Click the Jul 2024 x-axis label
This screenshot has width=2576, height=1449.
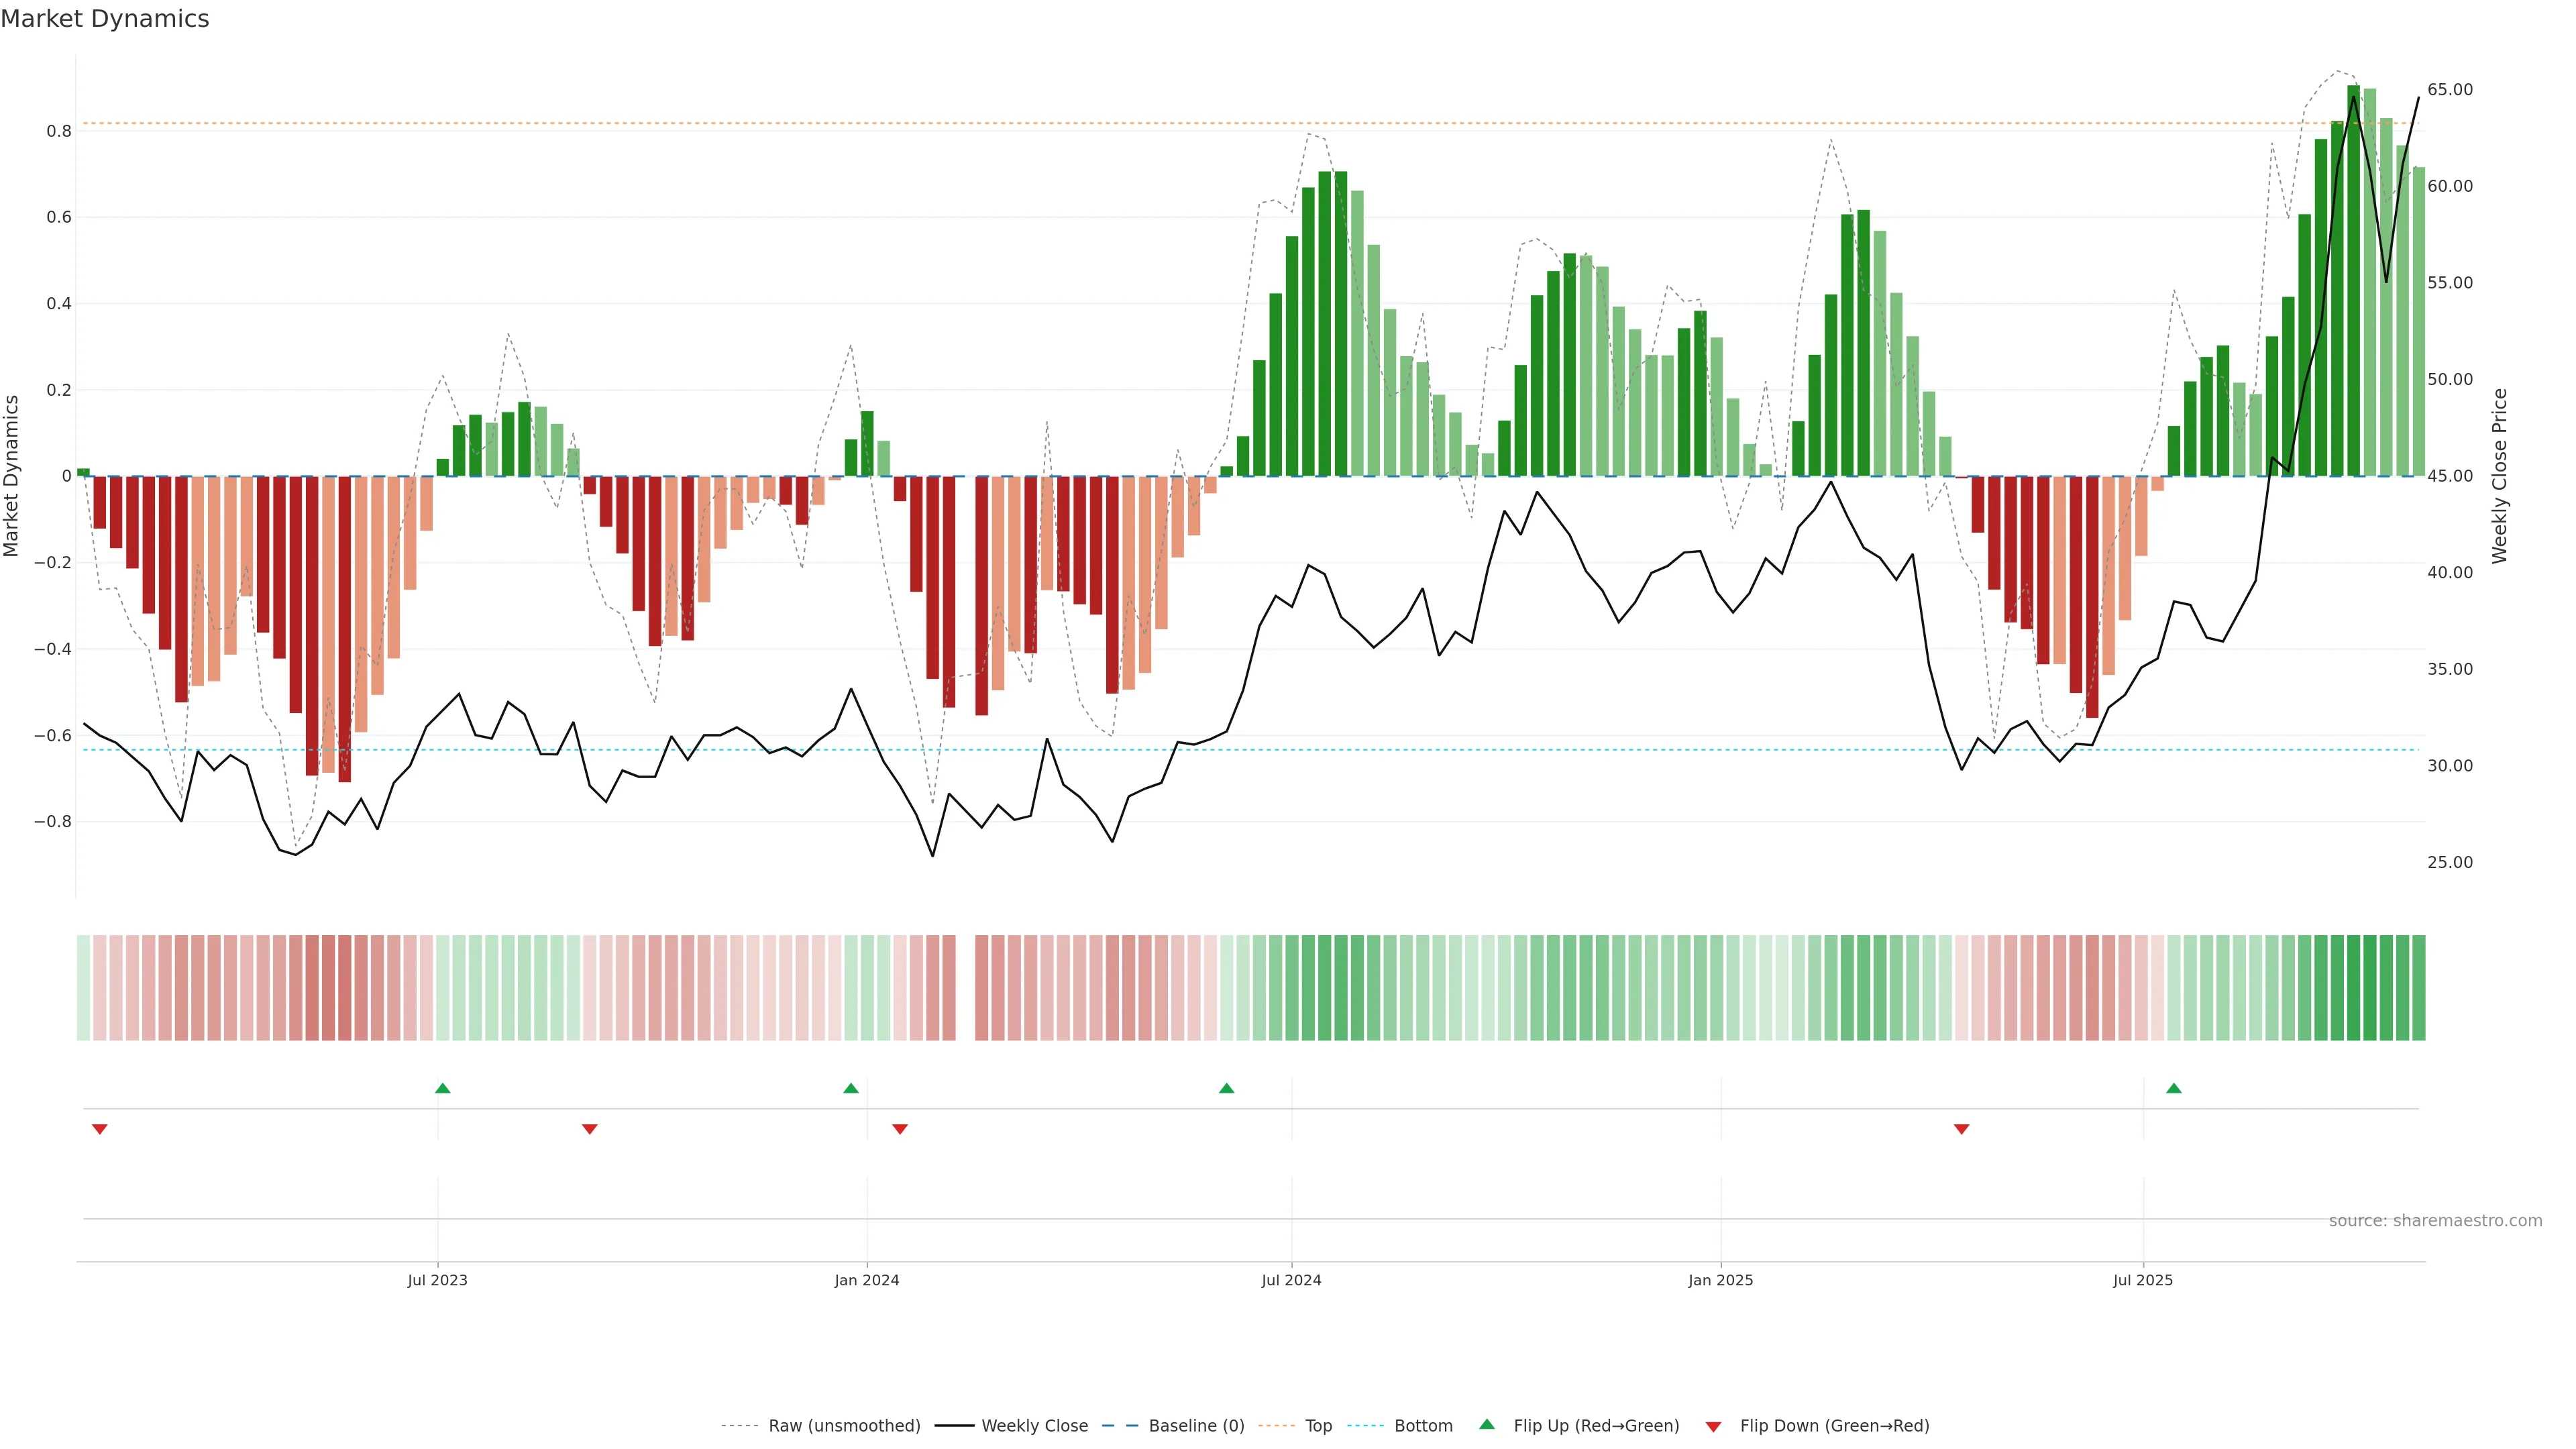click(1291, 1280)
